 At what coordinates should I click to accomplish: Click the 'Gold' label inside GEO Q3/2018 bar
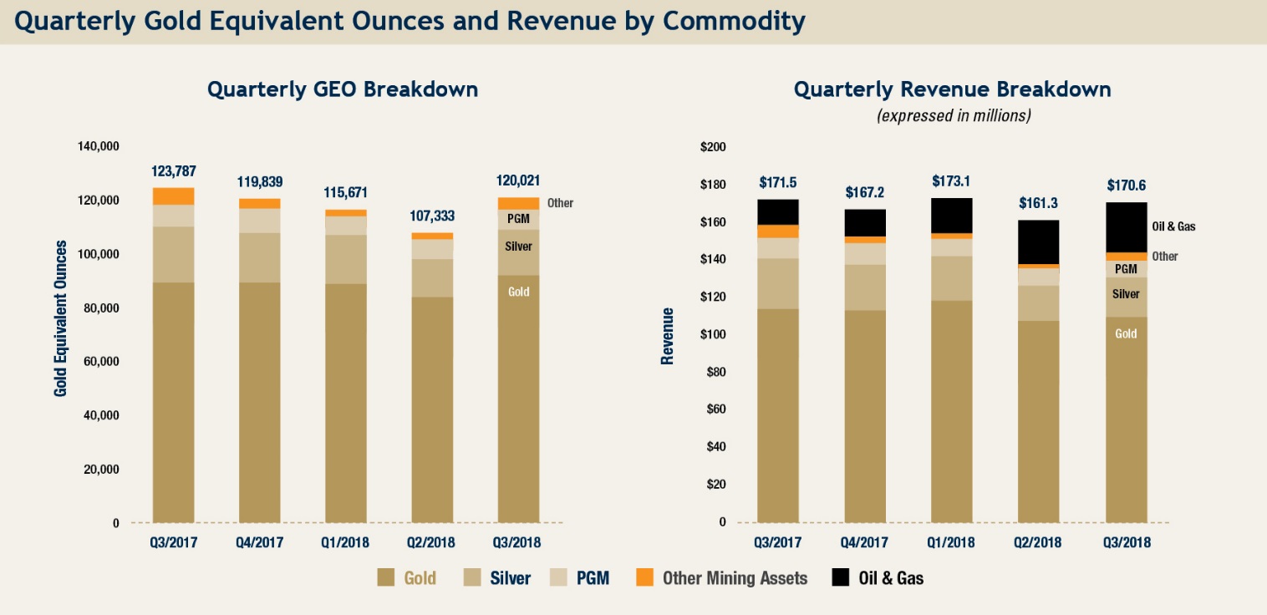(519, 292)
